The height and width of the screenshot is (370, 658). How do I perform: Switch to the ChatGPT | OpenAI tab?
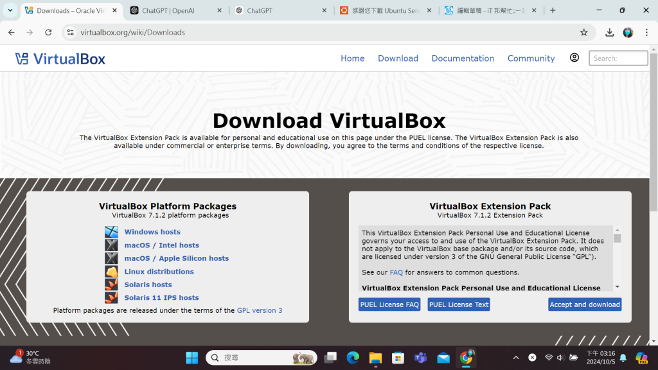[175, 10]
